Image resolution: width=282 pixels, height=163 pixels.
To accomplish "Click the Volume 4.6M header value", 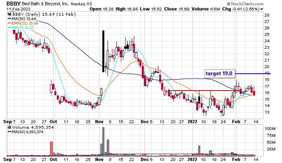I will click(205, 9).
